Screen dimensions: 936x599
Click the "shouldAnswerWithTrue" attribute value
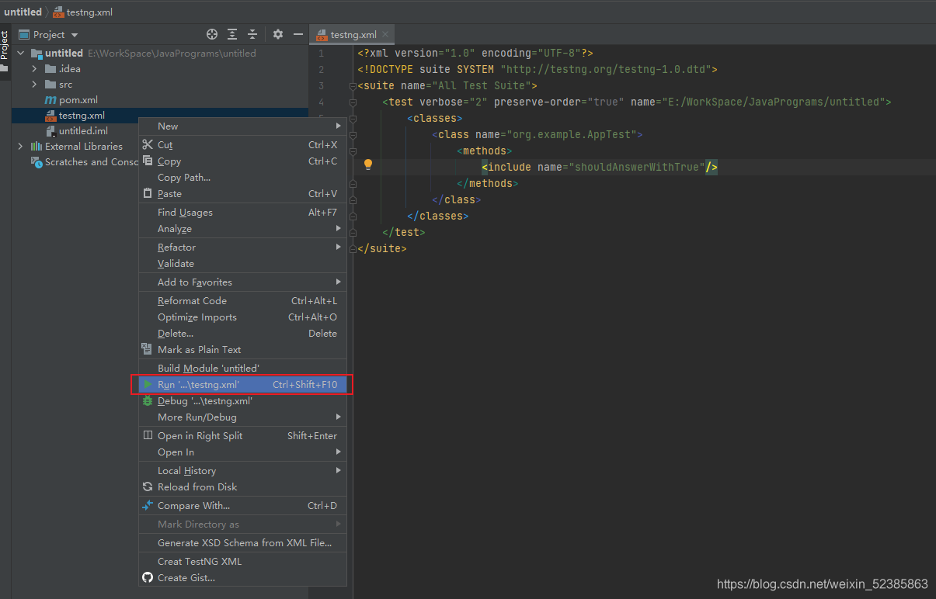click(636, 167)
